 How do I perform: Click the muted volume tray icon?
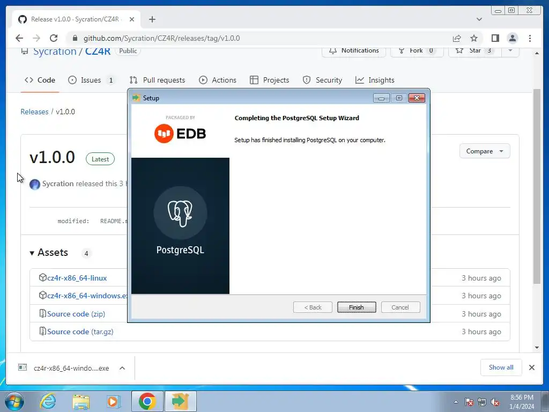495,402
